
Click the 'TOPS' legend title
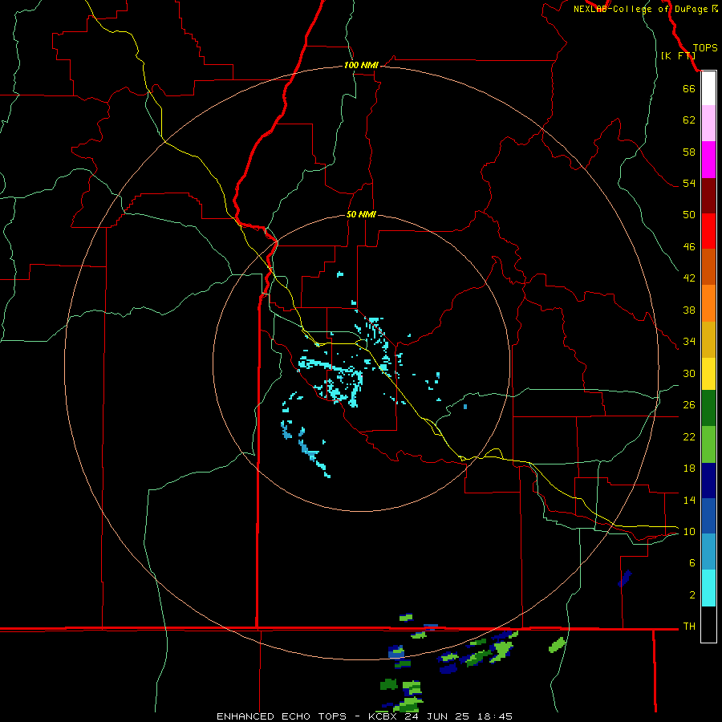point(705,48)
